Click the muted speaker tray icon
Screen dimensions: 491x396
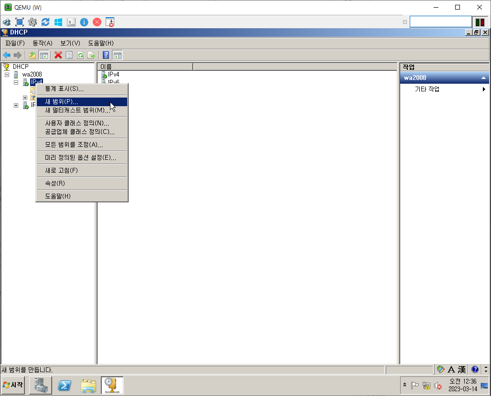click(x=438, y=385)
